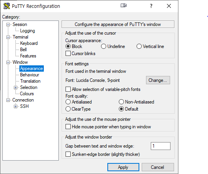
Task: Click the PuTTY icon in the title bar
Action: point(7,6)
